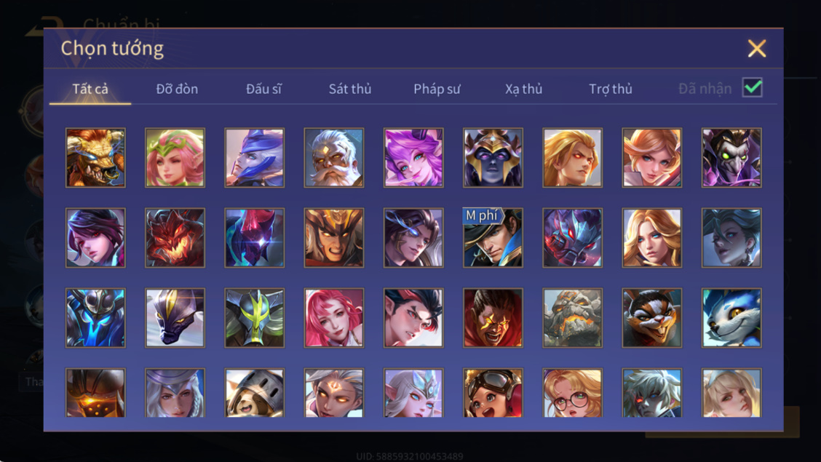Select the hero portrait tagged M phí
Image resolution: width=821 pixels, height=462 pixels.
(x=493, y=237)
